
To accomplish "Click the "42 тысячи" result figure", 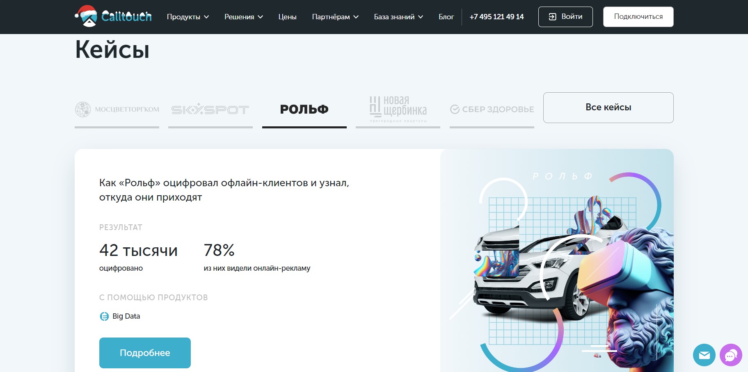I will point(138,250).
